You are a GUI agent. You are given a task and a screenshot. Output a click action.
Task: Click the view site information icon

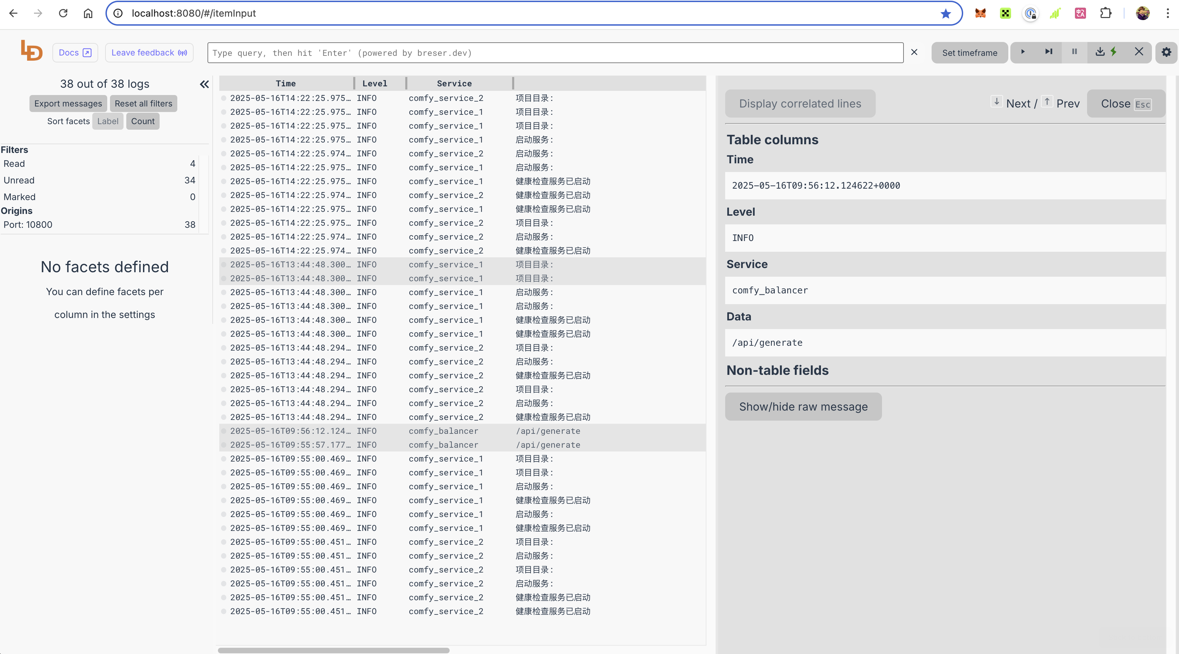(x=118, y=13)
